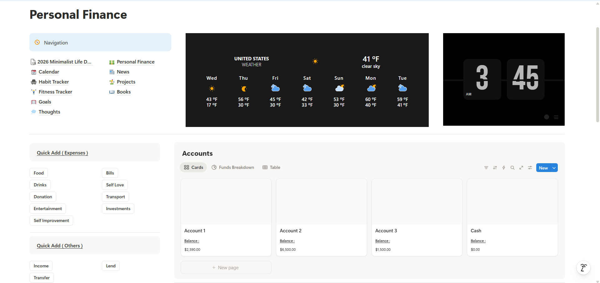This screenshot has height=283, width=600.
Task: Open the filter icon above Accounts cards
Action: click(x=486, y=168)
